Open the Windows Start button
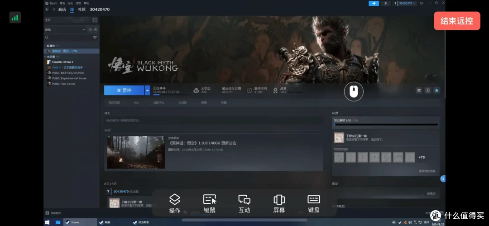489x226 pixels. point(48,222)
